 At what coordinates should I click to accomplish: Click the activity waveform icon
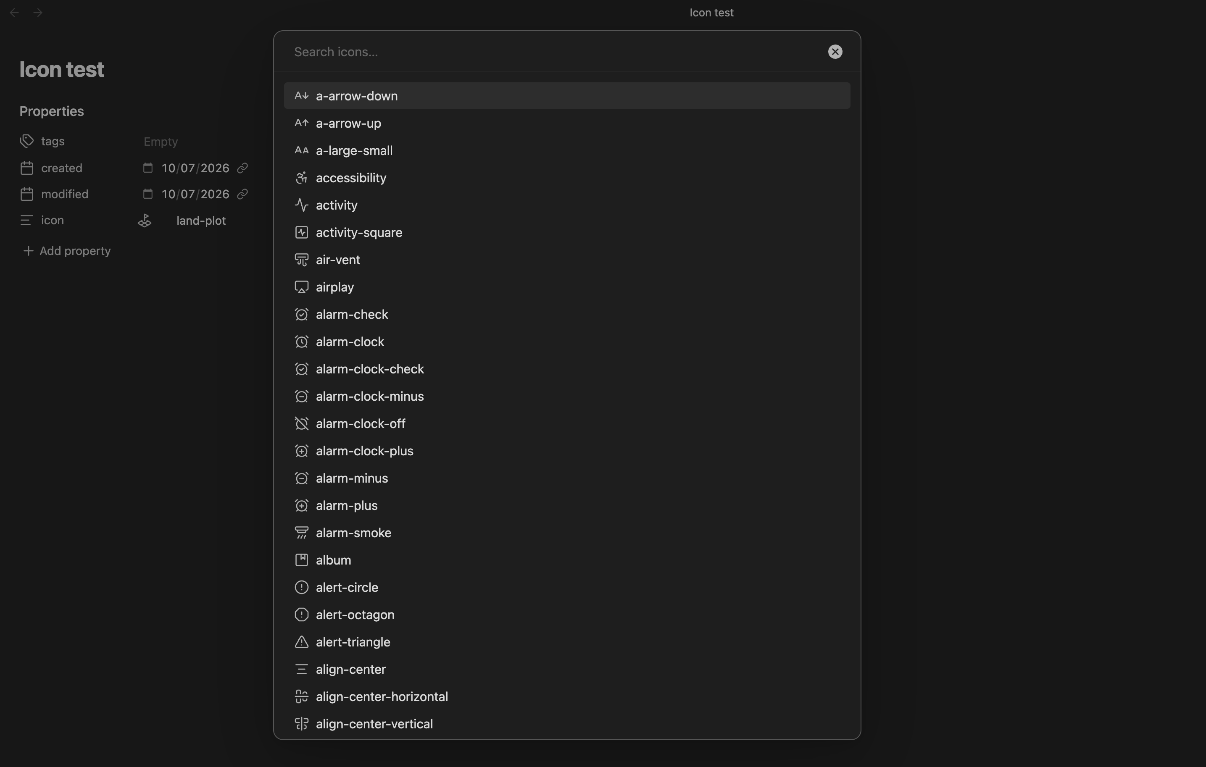[x=302, y=205]
